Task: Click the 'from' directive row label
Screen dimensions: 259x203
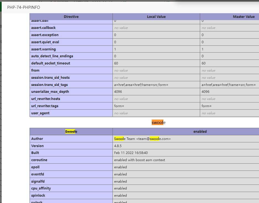Action: (x=35, y=70)
